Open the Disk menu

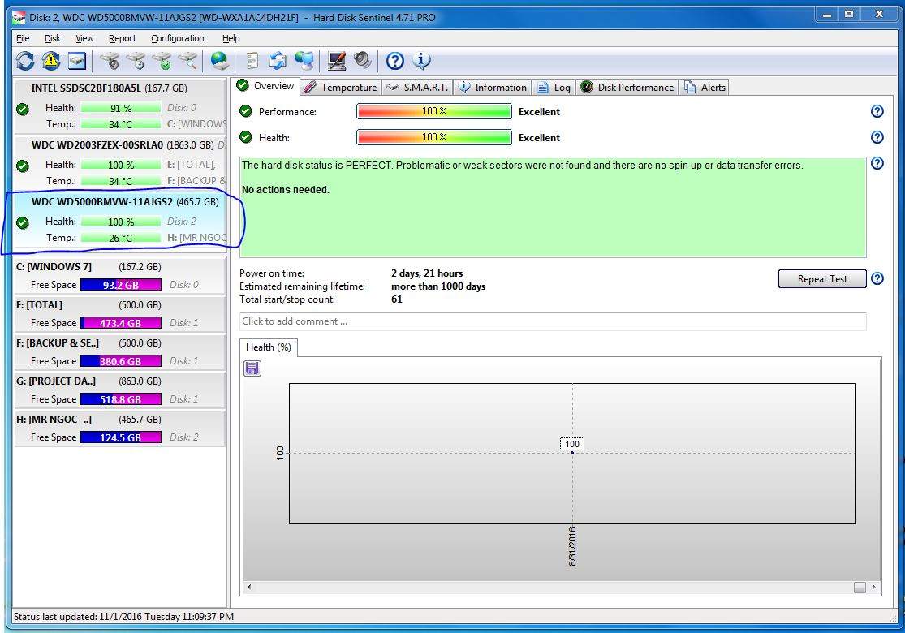[53, 38]
